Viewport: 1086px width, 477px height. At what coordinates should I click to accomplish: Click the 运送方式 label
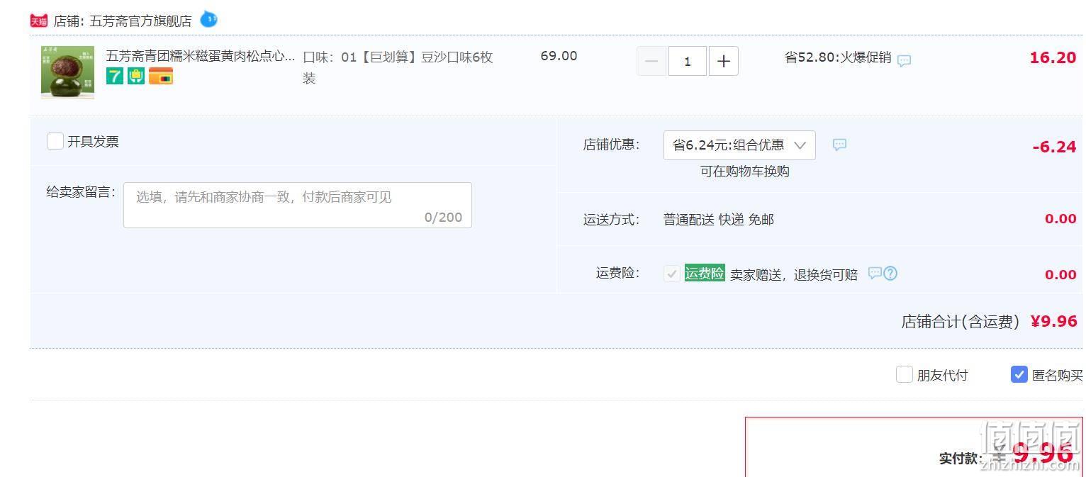pos(612,220)
